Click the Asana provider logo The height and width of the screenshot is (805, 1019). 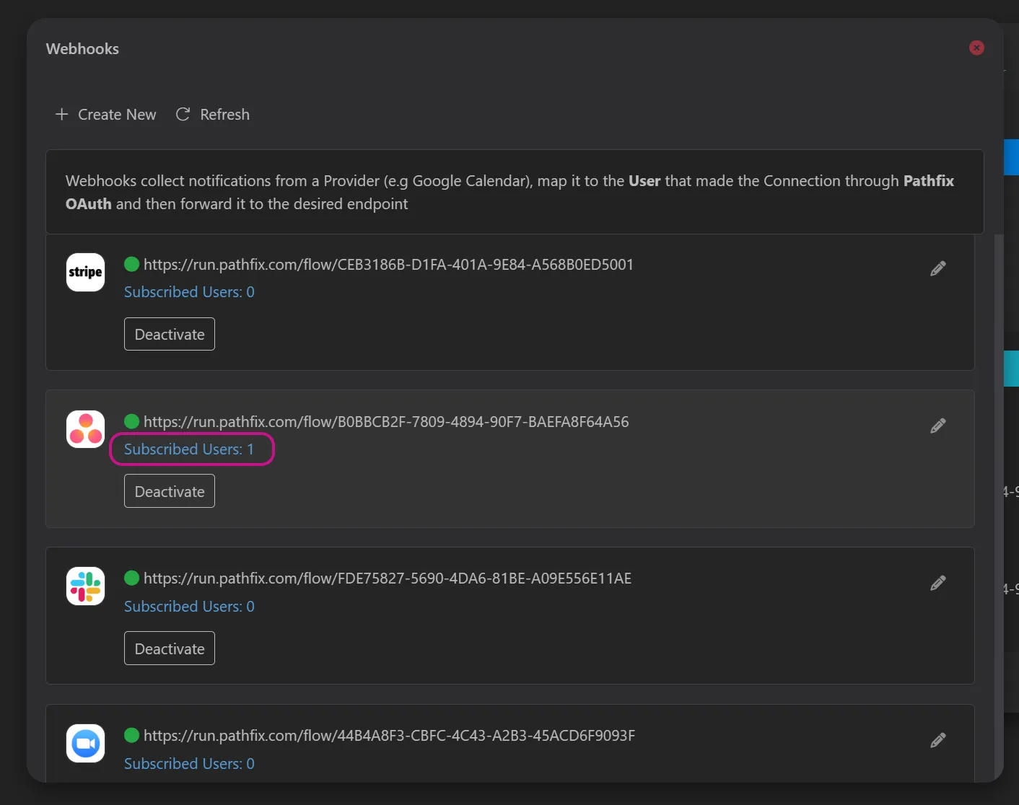[85, 429]
